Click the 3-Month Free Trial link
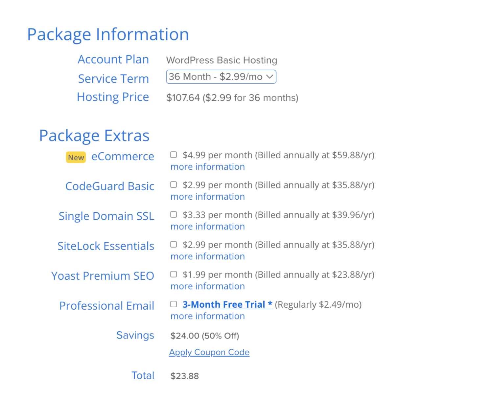This screenshot has height=394, width=493. [x=227, y=304]
